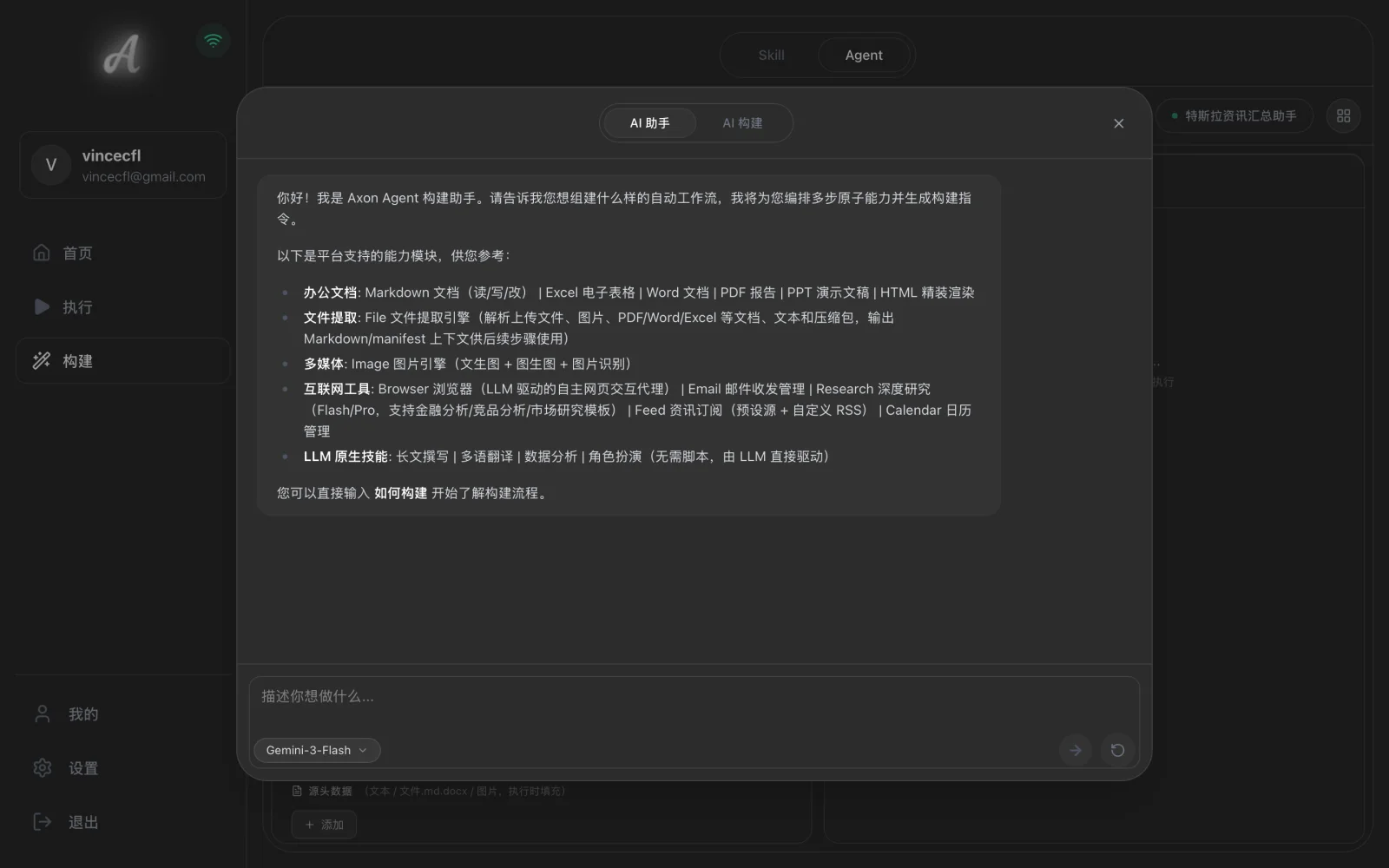This screenshot has width=1389, height=868.
Task: Click the logout arrow icon beside 退出
Action: pos(42,821)
